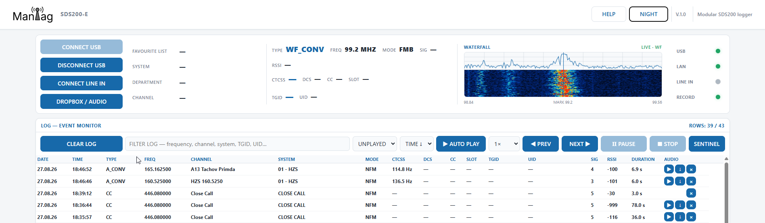Image resolution: width=765 pixels, height=223 pixels.
Task: Click the HZS 160.5250 channel cell
Action: [x=207, y=181]
